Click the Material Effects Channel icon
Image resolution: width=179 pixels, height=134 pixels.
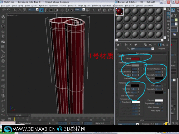tap(150, 45)
